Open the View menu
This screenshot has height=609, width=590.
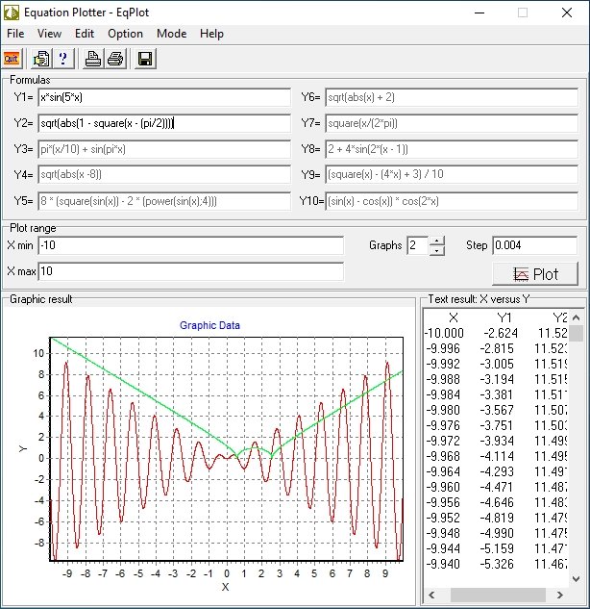(x=49, y=34)
